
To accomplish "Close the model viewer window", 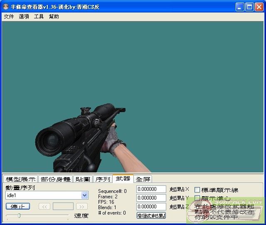I will point(259,7).
